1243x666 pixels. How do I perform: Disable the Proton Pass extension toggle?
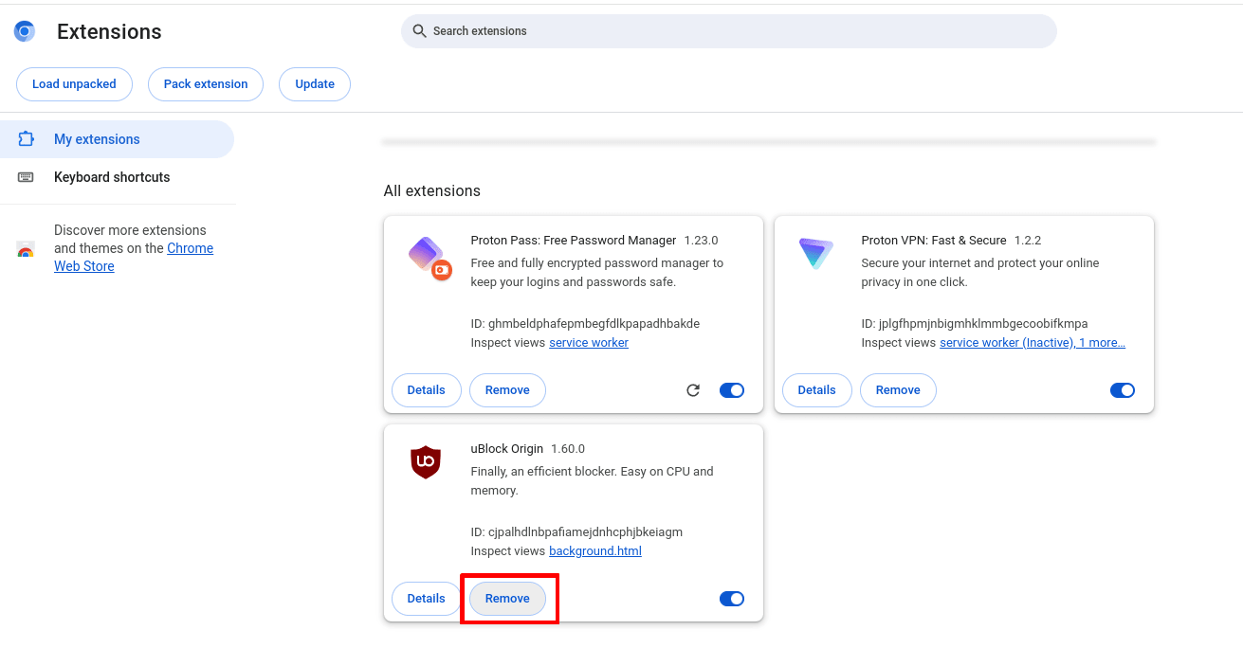coord(732,390)
